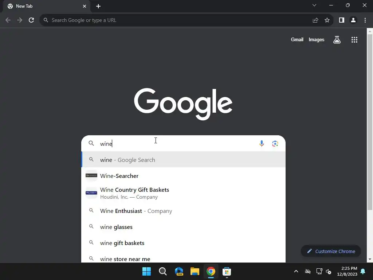The width and height of the screenshot is (373, 280).
Task: Open the clock and date 2:25 PM
Action: coord(347,271)
